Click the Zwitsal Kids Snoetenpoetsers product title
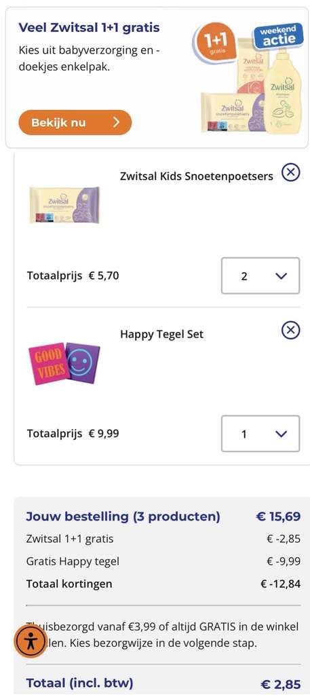The height and width of the screenshot is (695, 310). 197,176
